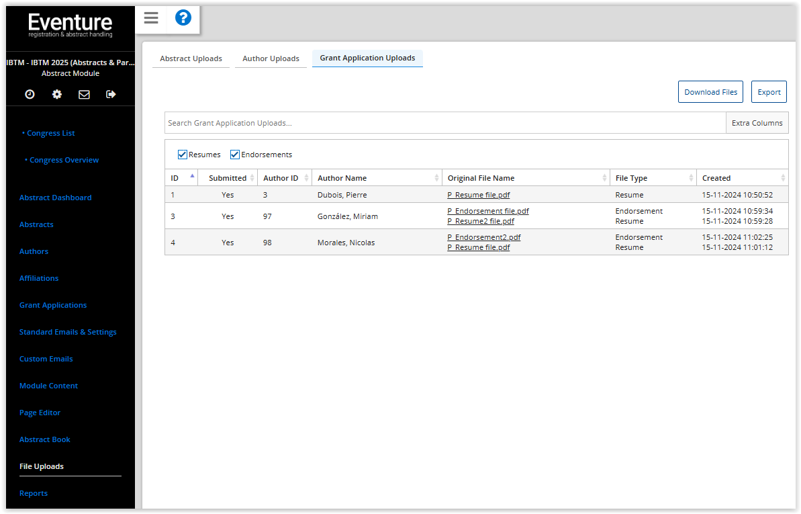This screenshot has width=801, height=514.
Task: Open P_Resume2 file.pdf link
Action: (x=481, y=221)
